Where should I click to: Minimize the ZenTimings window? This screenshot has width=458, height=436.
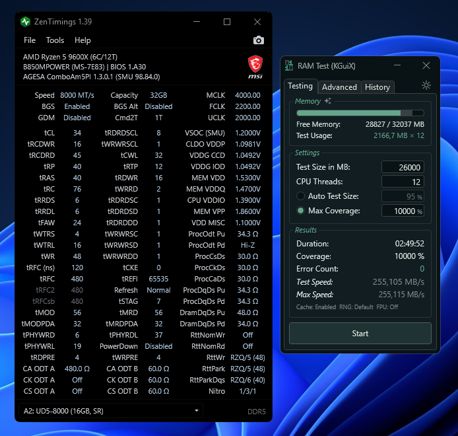[x=197, y=22]
